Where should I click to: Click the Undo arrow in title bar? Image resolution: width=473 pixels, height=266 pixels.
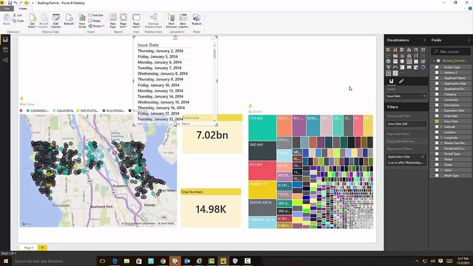(x=16, y=3)
